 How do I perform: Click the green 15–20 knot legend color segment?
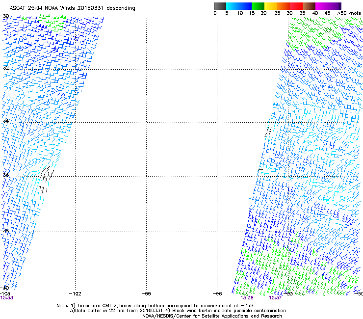(x=258, y=6)
